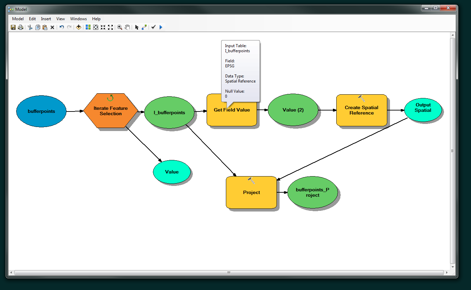
Task: Activate the Connect tool icon
Action: 144,27
